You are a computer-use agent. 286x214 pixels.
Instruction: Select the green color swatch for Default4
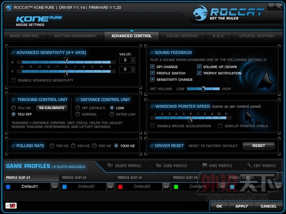point(176,187)
